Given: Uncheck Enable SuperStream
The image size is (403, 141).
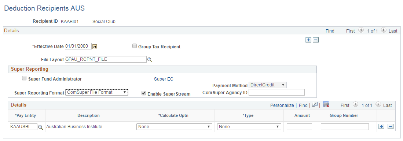Looking at the screenshot, I should [x=144, y=93].
